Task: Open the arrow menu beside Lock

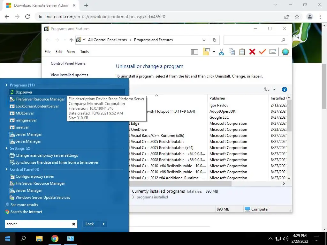Action: [104, 224]
